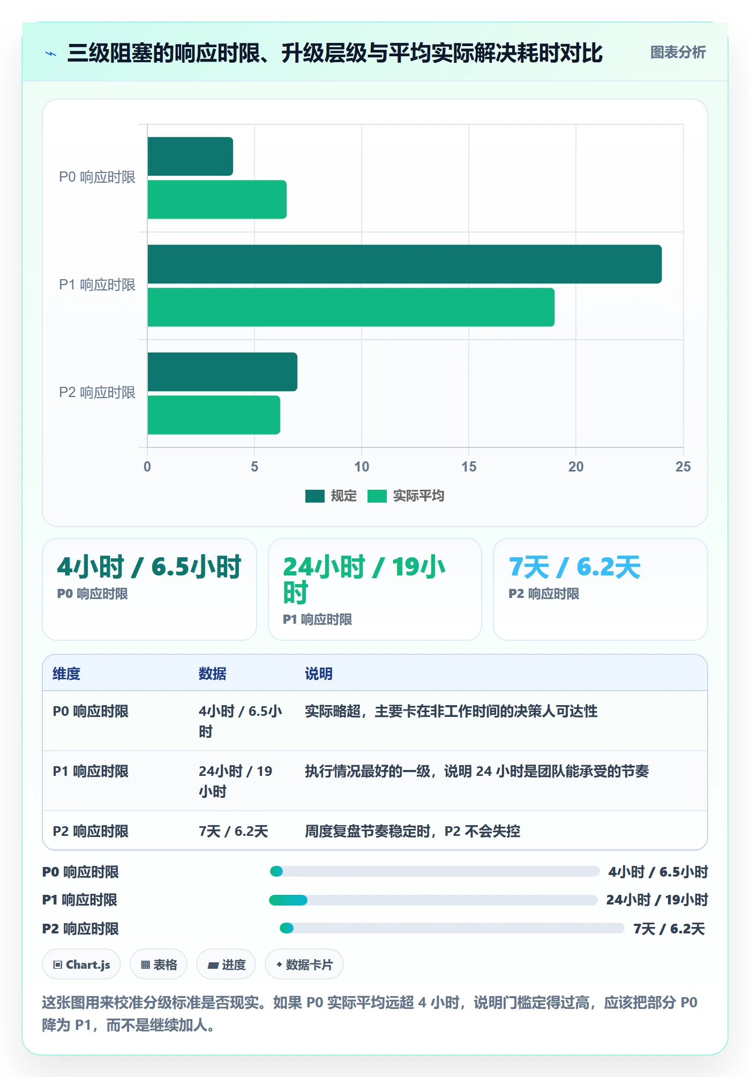This screenshot has width=750, height=1077.
Task: Click the 说明 column header
Action: 319,674
